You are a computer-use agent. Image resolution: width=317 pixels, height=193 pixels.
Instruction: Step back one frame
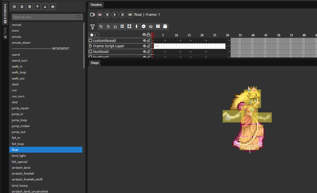[107, 15]
